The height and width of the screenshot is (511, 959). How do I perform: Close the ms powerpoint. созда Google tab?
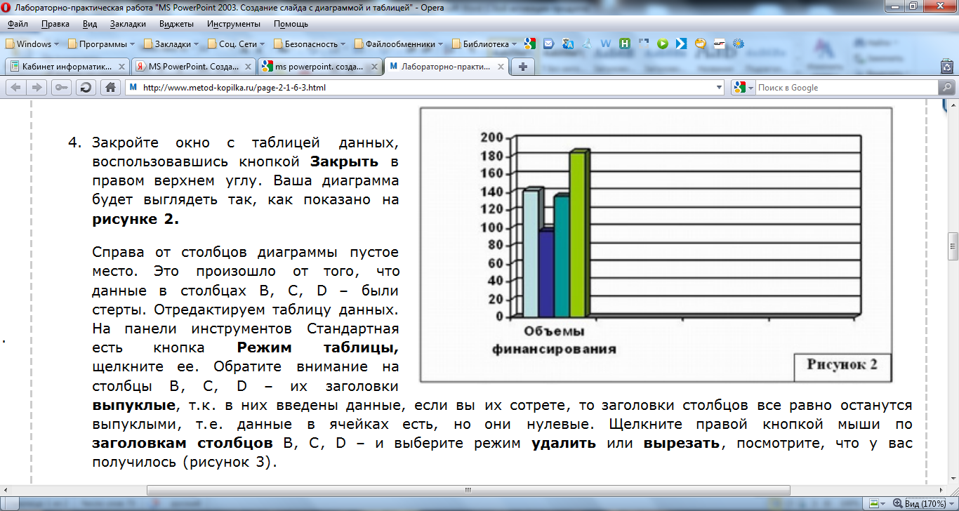coord(375,67)
